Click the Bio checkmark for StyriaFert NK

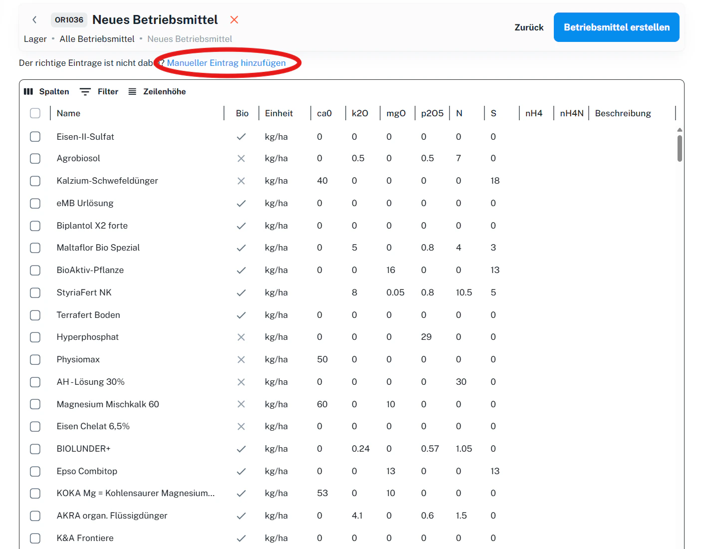tap(241, 292)
